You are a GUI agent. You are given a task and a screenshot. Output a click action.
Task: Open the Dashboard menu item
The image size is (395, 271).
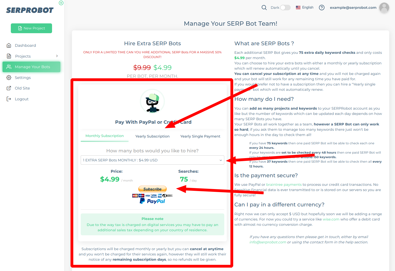[x=25, y=46]
